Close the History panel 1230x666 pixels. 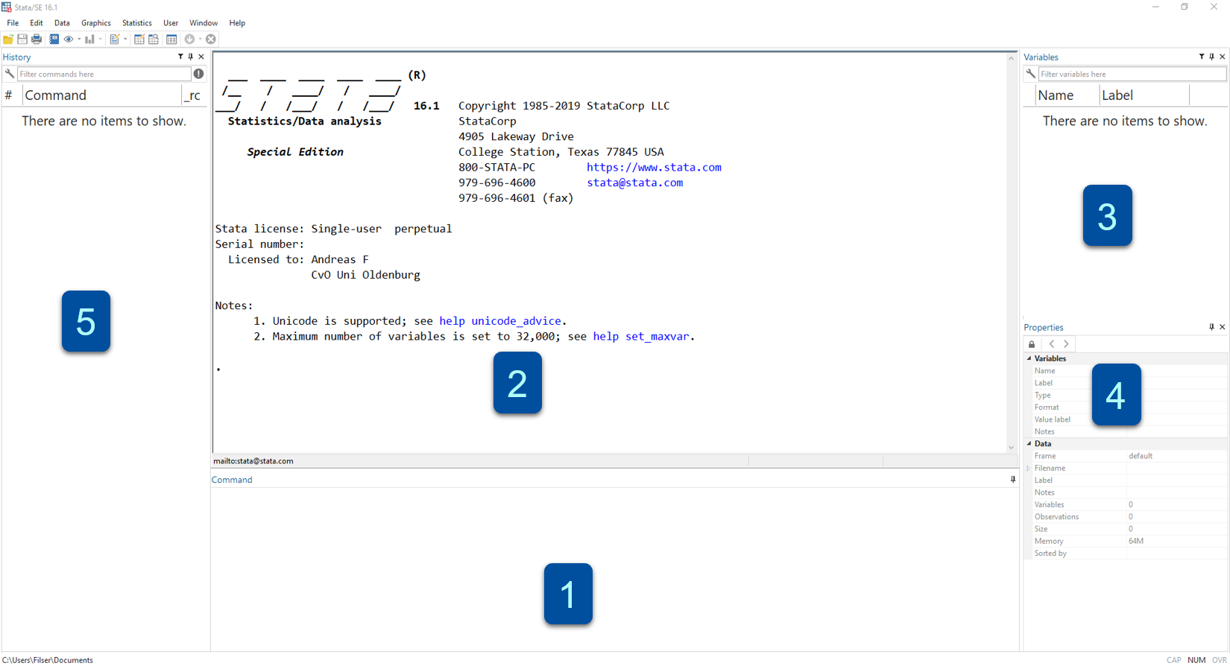[x=201, y=57]
